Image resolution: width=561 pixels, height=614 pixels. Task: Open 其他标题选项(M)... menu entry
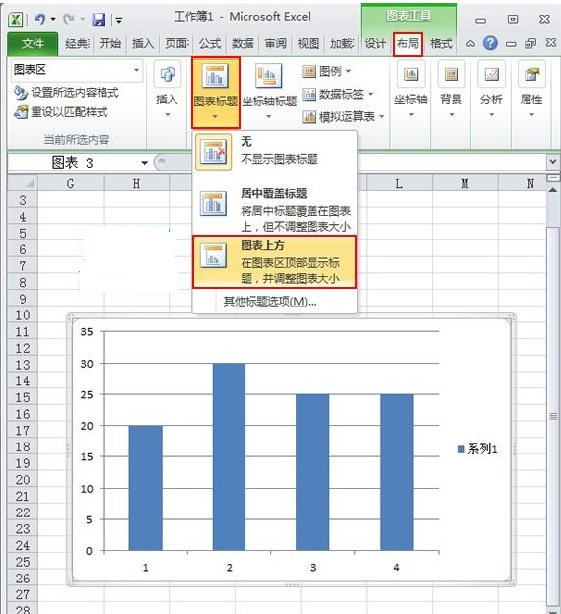coord(269,302)
